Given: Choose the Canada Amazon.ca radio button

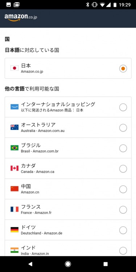Looking at the screenshot, I should click(x=123, y=169).
